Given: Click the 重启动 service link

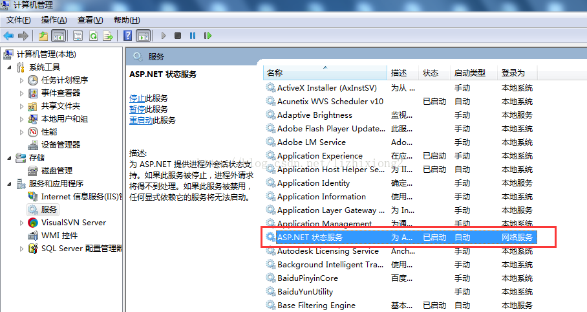Looking at the screenshot, I should click(141, 120).
